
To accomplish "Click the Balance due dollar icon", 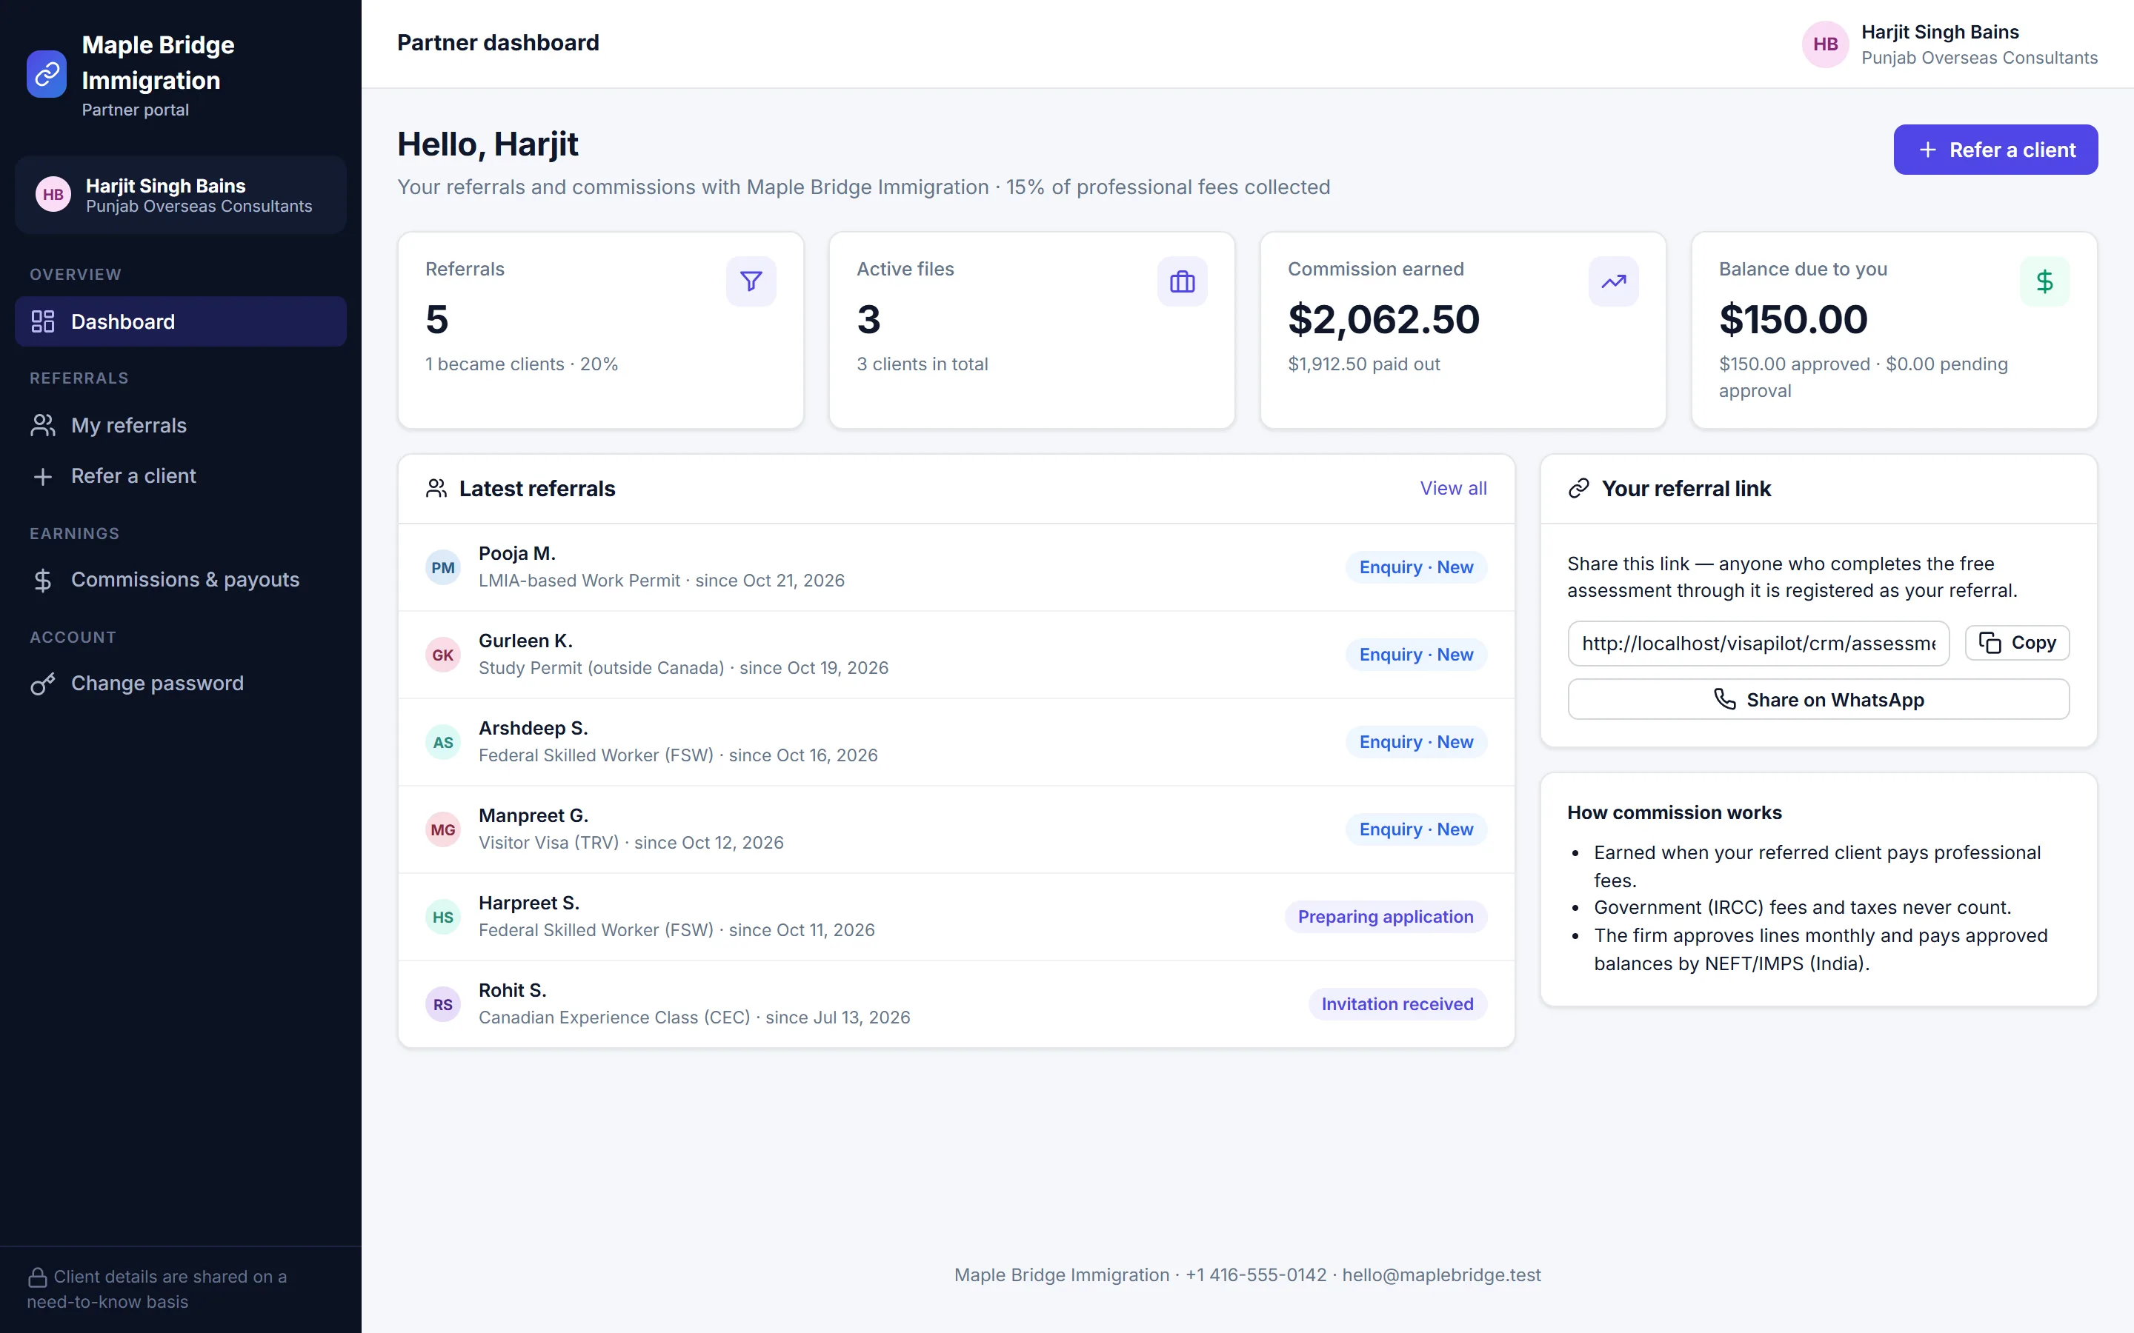I will pos(2044,281).
